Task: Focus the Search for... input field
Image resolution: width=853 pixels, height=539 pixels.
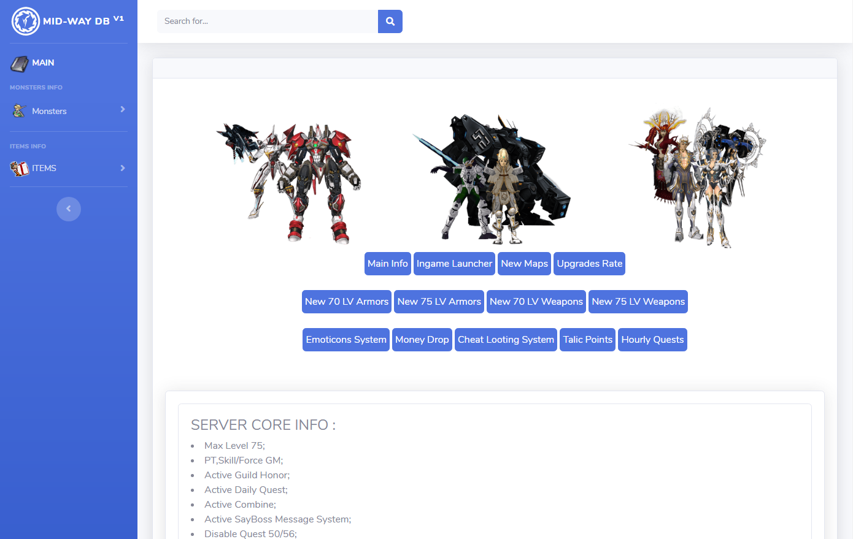Action: click(268, 21)
